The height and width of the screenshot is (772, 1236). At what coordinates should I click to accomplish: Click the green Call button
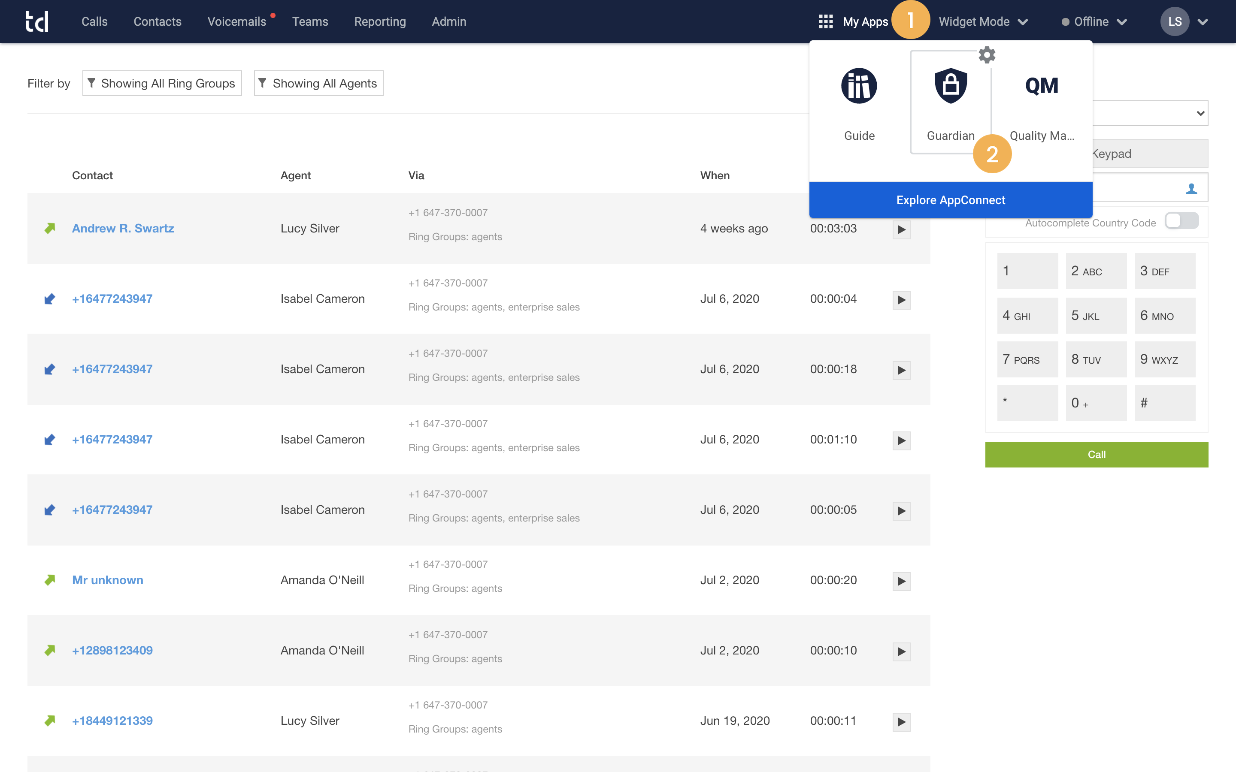(x=1097, y=455)
